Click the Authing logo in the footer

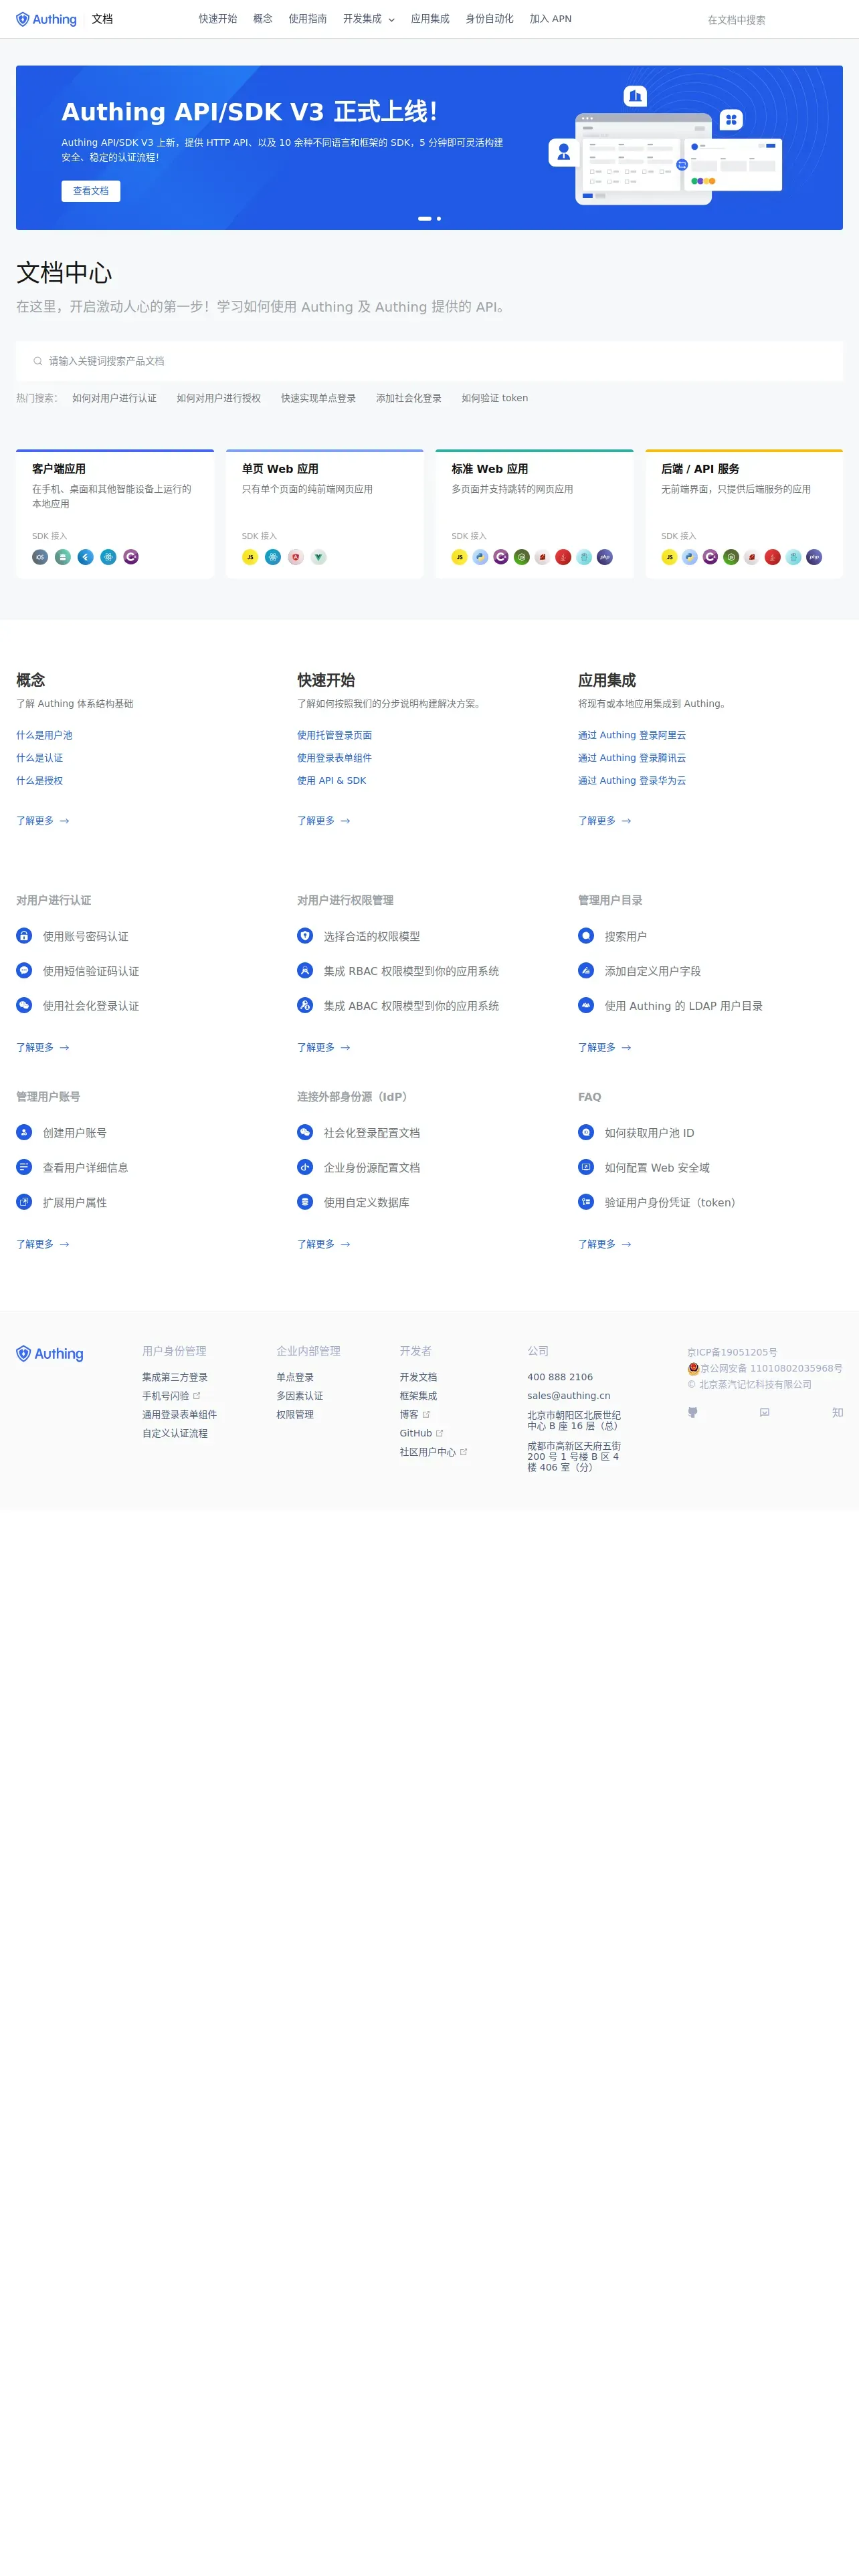(x=50, y=1353)
